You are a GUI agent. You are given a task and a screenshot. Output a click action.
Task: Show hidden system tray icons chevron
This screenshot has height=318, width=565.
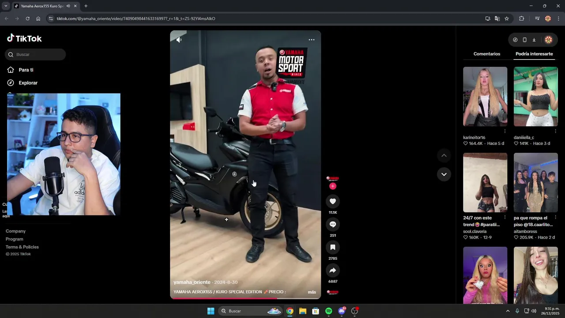pos(508,311)
